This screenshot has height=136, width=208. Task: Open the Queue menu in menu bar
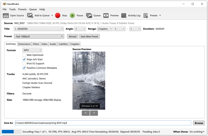(33, 9)
